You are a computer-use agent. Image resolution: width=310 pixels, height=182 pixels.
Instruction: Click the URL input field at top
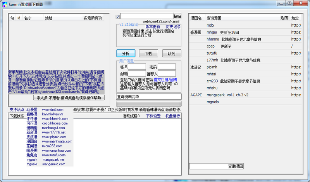(147, 16)
